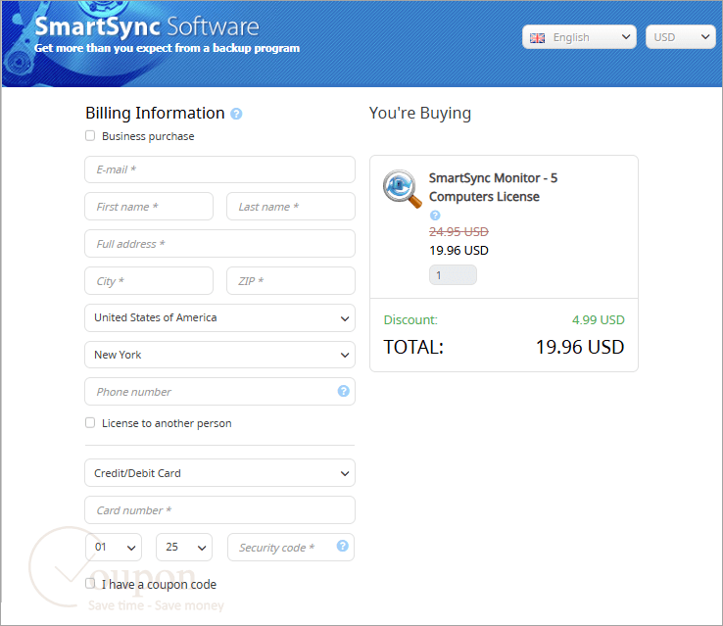Click the E-mail input field

pyautogui.click(x=220, y=169)
